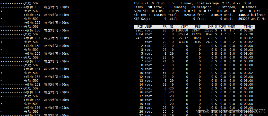268x116 pixels.
Task: Click the RES value 32344
Action: click(x=196, y=30)
